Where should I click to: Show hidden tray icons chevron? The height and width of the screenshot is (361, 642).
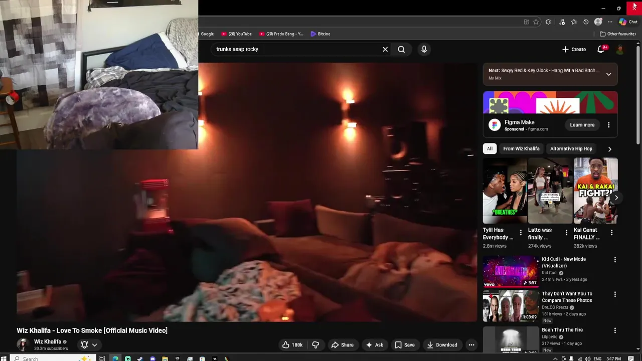pos(555,358)
